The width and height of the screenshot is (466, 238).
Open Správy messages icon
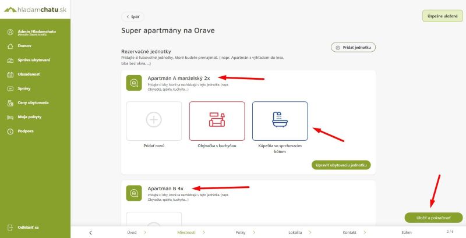(10, 88)
